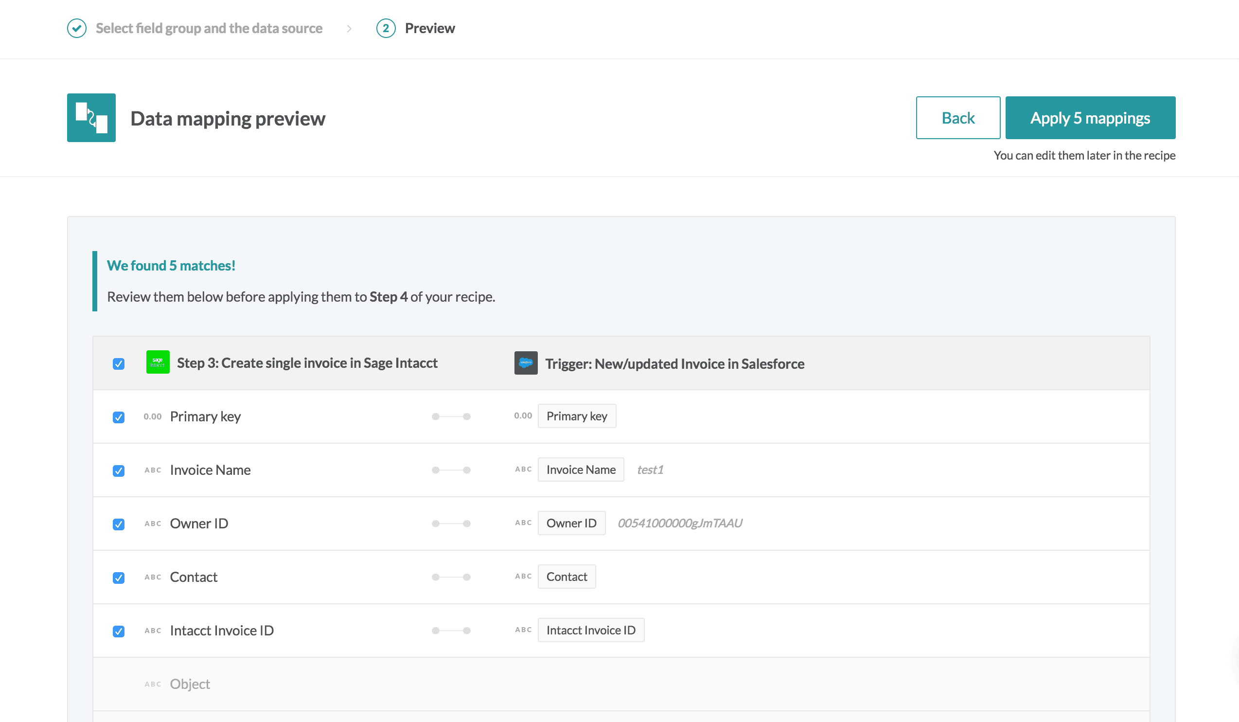
Task: Click 'Trigger: New/updated Invoice in Salesforce' header
Action: pyautogui.click(x=674, y=364)
